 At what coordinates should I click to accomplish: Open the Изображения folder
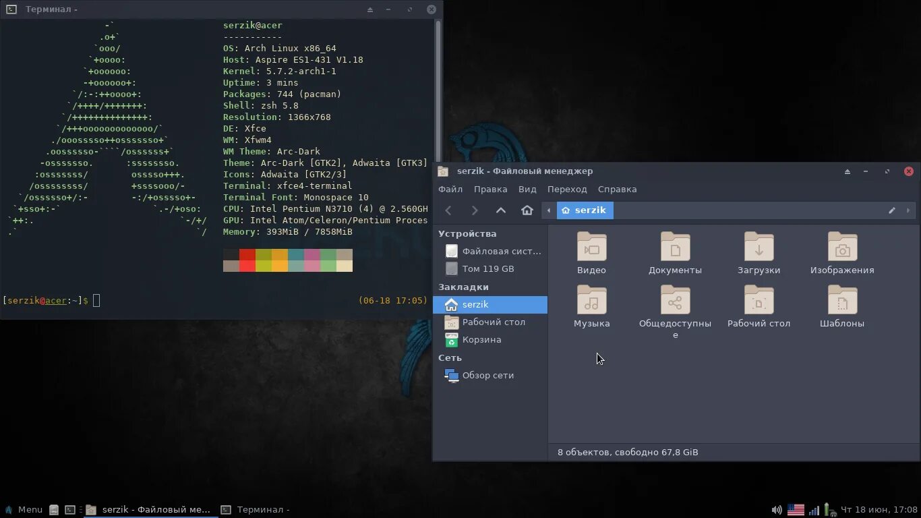(842, 253)
